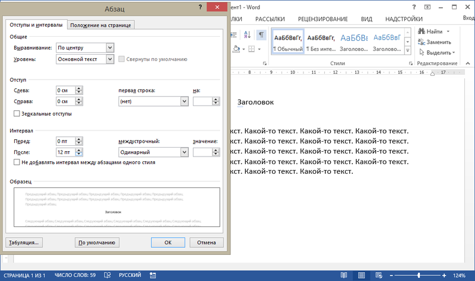Toggle the show paragraph marks (¶) icon

point(261,33)
